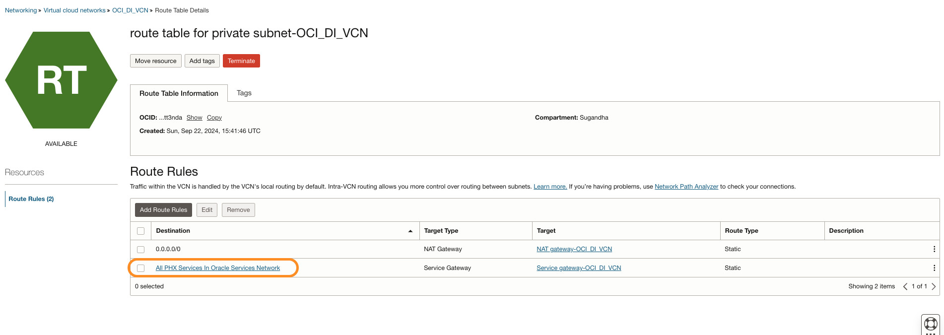Open Network Path Analyzer link

[686, 187]
